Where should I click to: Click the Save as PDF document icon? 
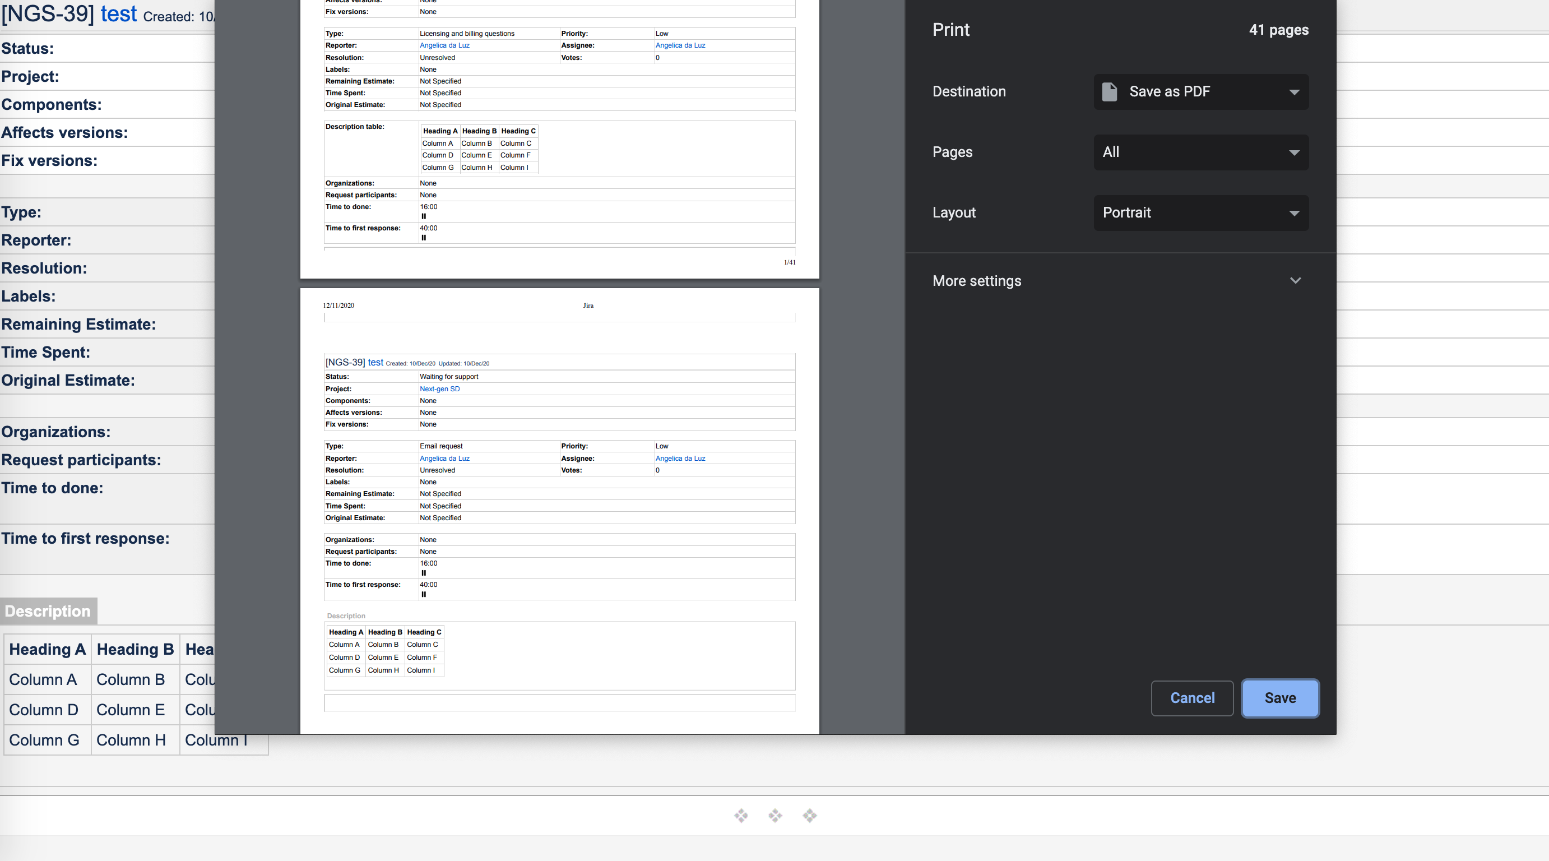click(x=1110, y=91)
